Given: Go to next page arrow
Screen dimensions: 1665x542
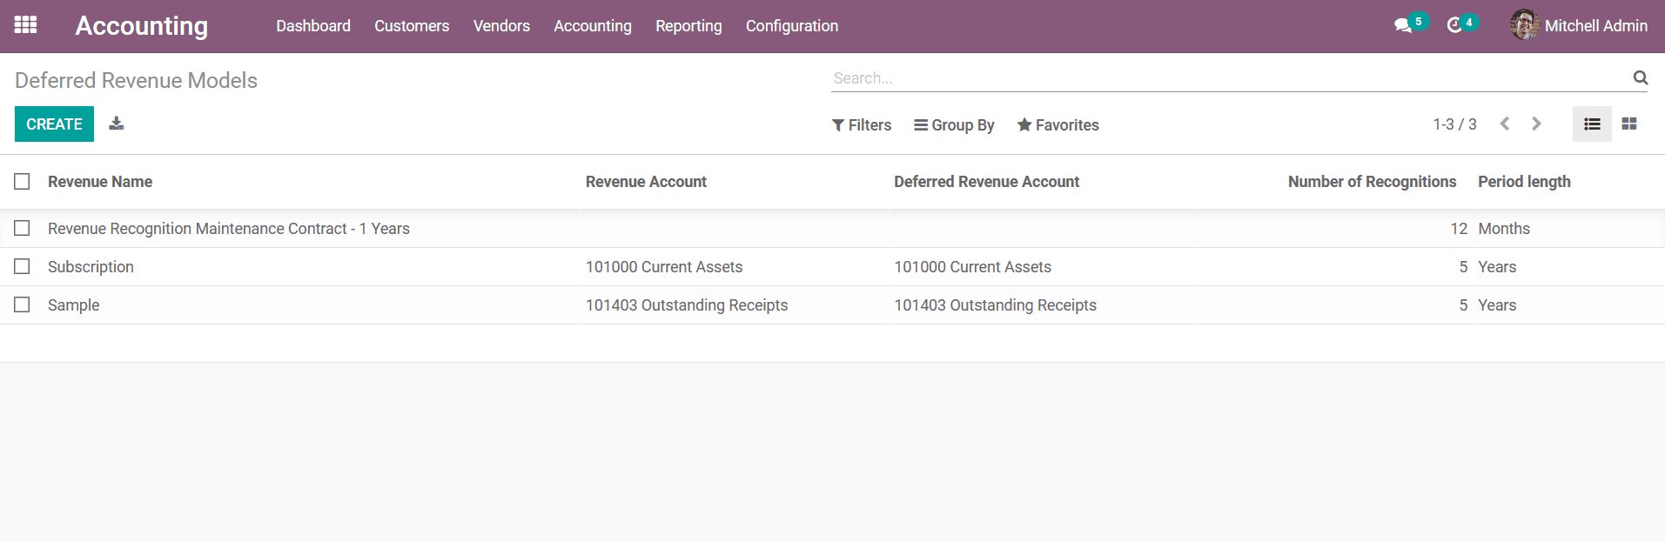Looking at the screenshot, I should pos(1536,124).
